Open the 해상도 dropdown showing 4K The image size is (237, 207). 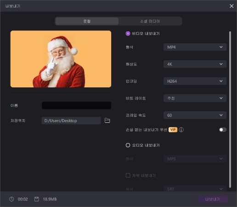[x=195, y=64]
